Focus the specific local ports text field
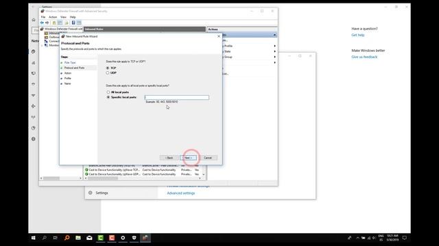This screenshot has width=439, height=246. pyautogui.click(x=177, y=97)
